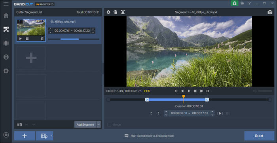Jump to previous keyframe
Screen dimensions: 277x143
click(x=176, y=91)
